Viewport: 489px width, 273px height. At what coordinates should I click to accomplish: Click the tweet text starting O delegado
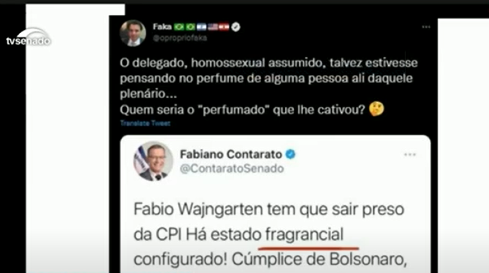click(269, 86)
